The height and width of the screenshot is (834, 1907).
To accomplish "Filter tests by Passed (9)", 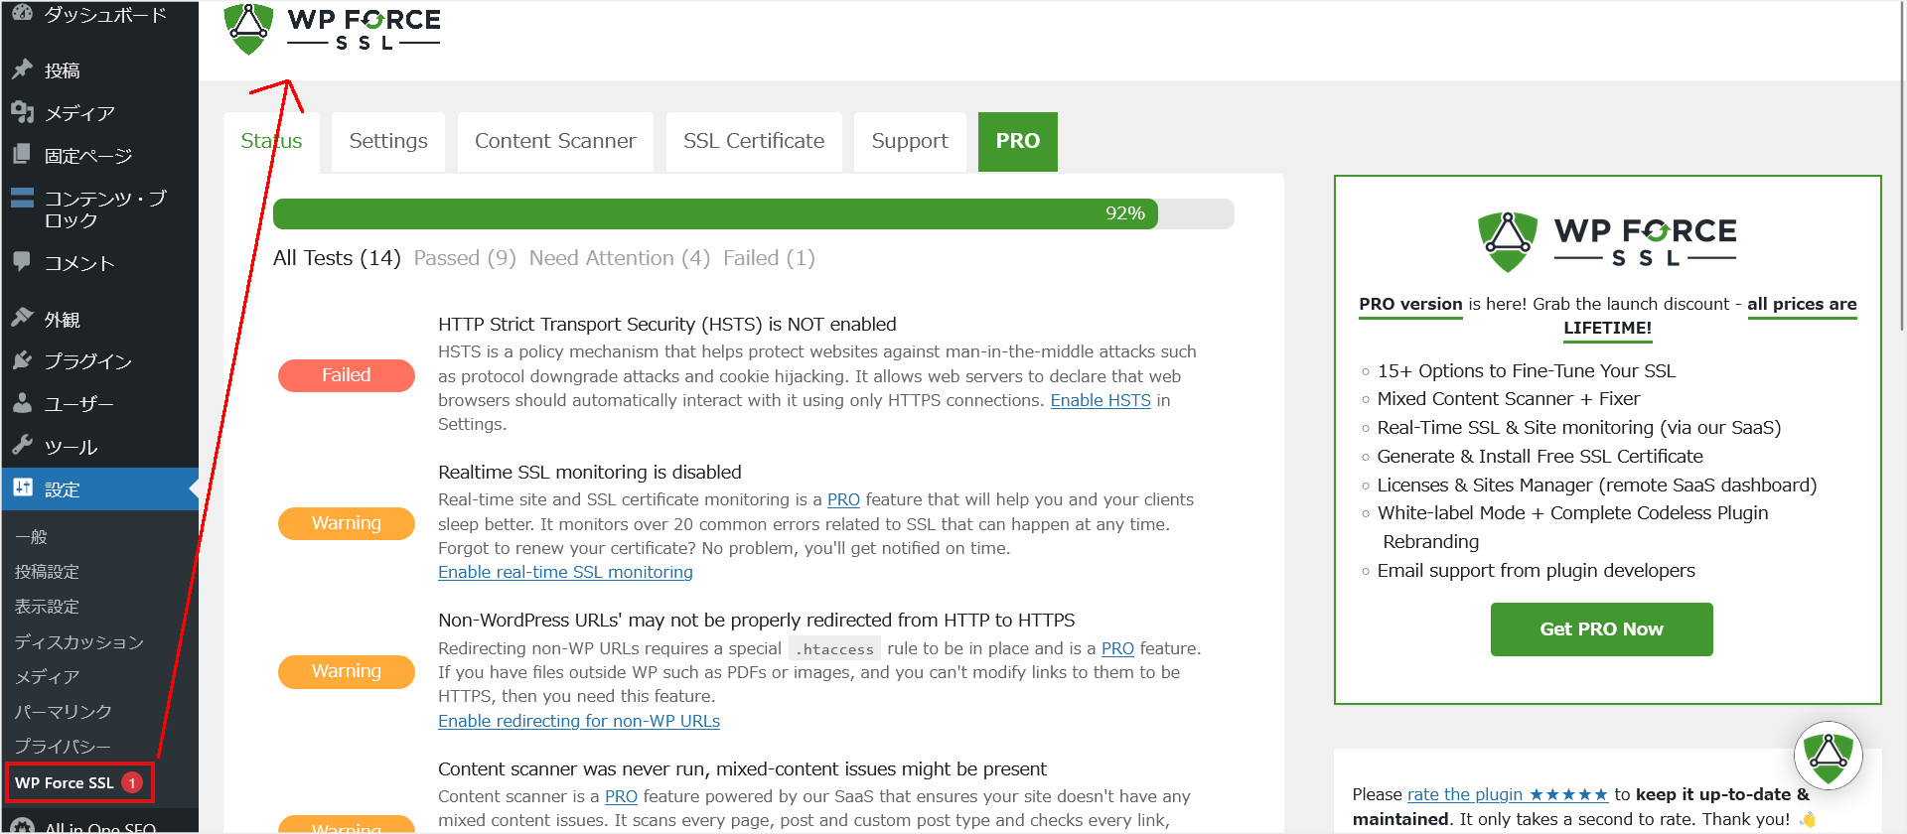I will pos(465,258).
